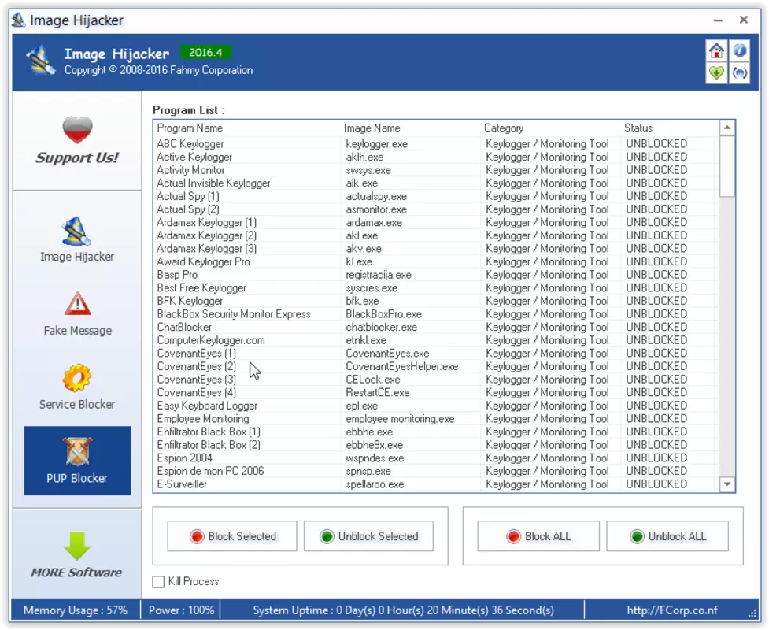Select the Easy Keyboard Logger entry
This screenshot has width=769, height=630.
coord(436,406)
